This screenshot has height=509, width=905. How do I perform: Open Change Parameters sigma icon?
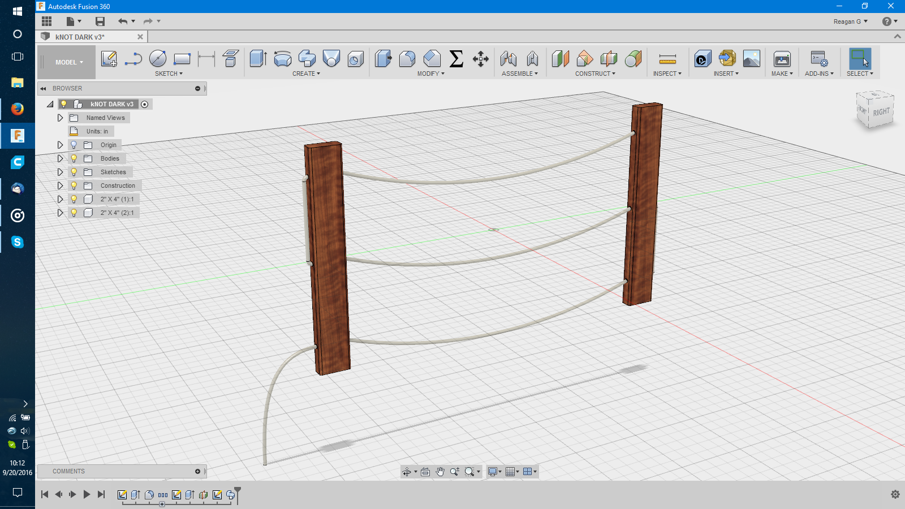click(456, 59)
